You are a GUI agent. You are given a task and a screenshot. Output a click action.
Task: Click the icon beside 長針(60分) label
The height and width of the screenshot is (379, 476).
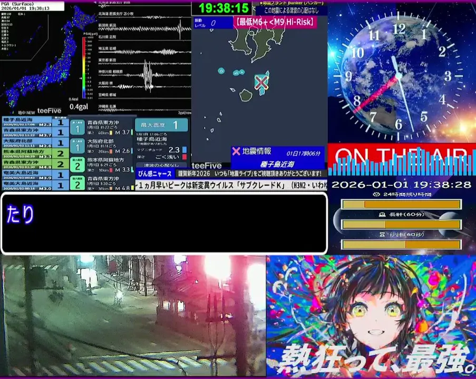pos(383,214)
